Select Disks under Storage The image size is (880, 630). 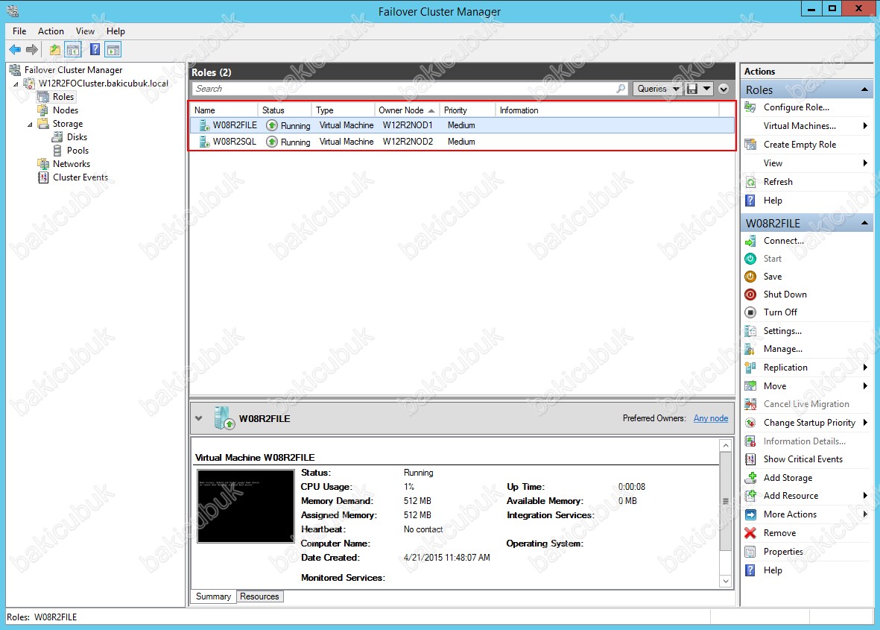(77, 137)
